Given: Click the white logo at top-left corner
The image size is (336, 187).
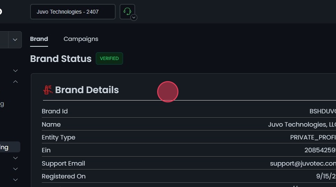Looking at the screenshot, I should tap(1, 11).
